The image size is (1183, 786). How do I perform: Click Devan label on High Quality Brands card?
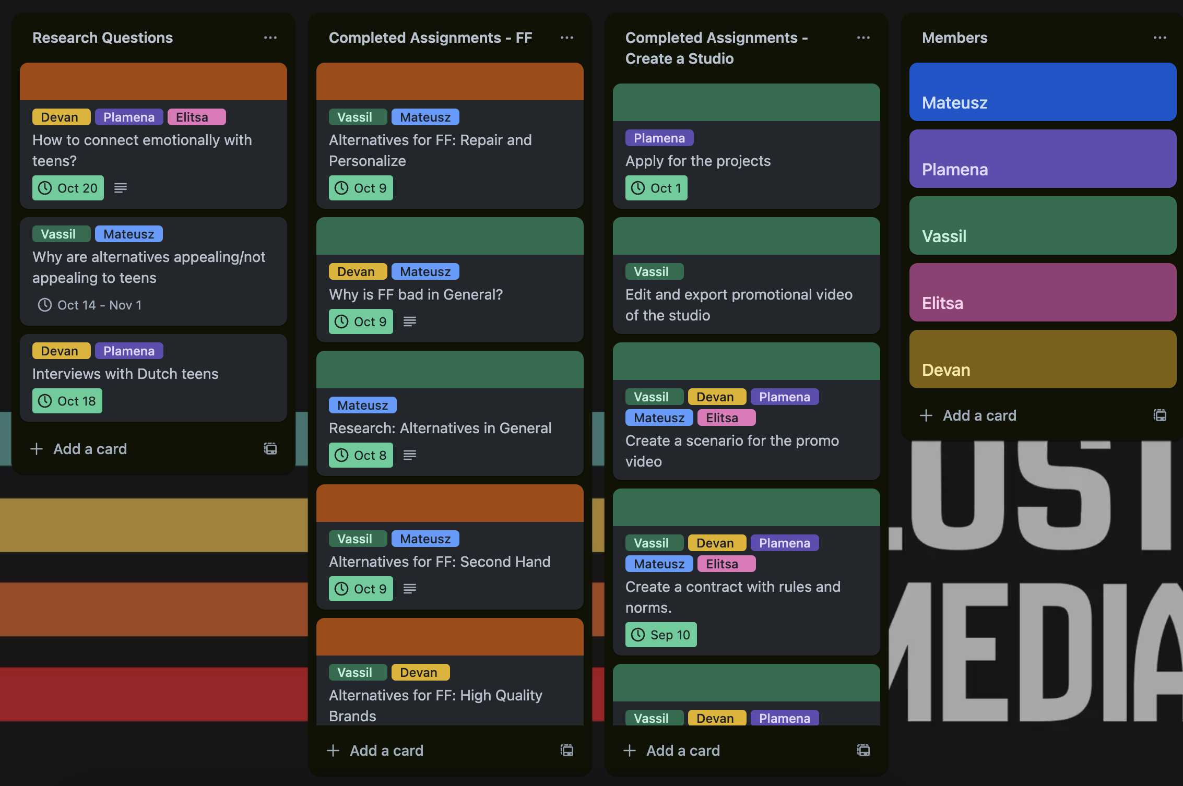[421, 672]
